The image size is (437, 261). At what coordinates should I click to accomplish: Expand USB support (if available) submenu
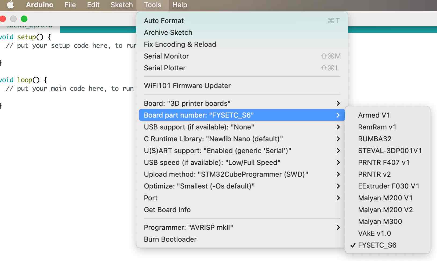(x=242, y=127)
